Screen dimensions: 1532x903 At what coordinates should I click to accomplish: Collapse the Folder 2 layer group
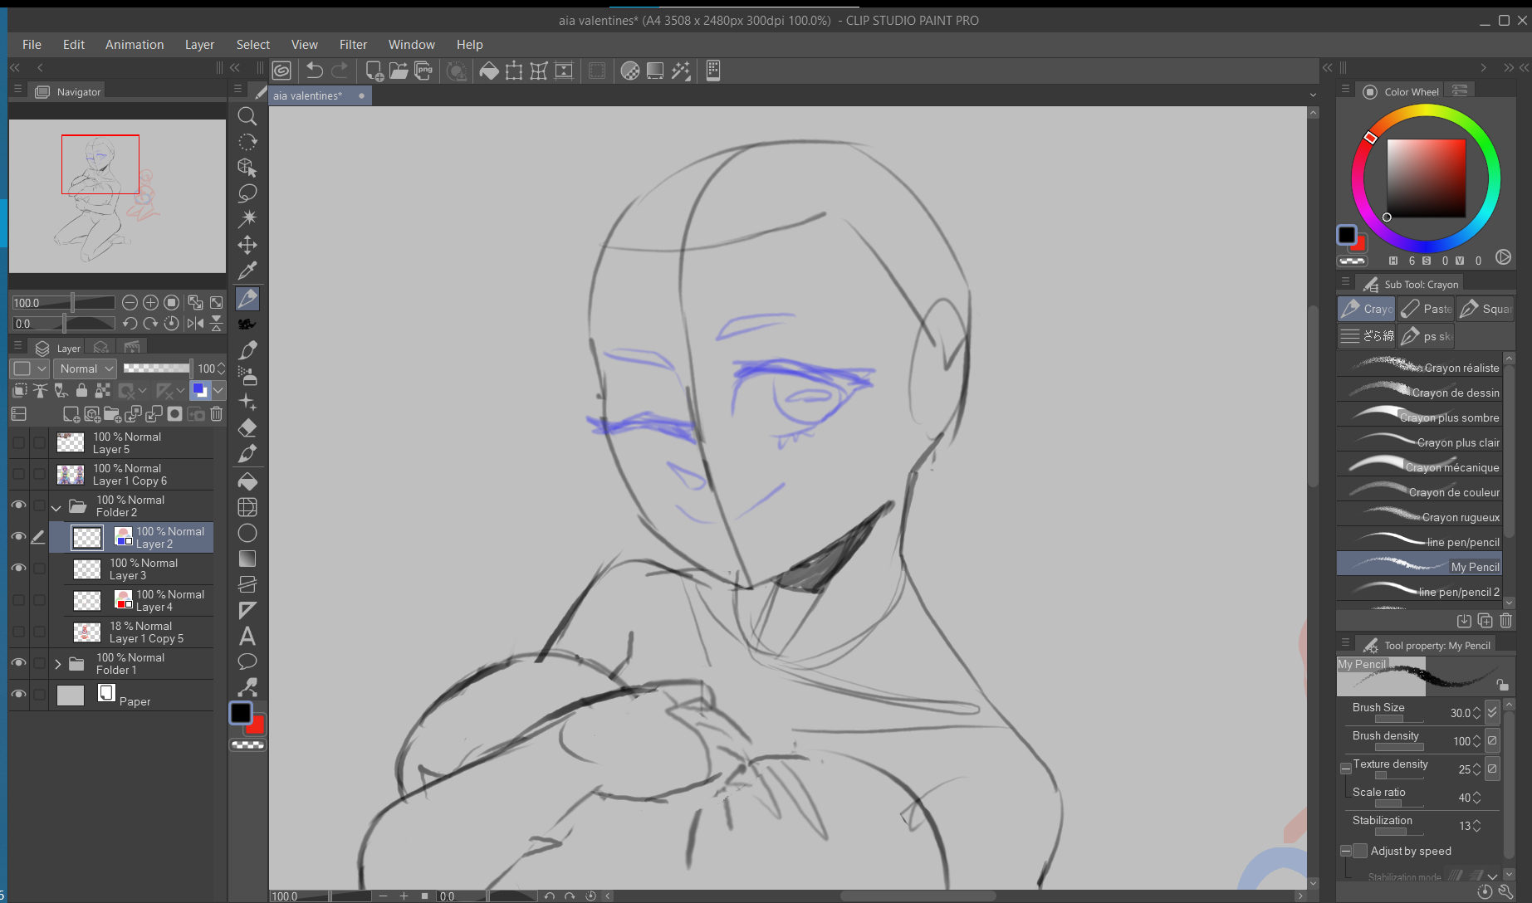pos(57,506)
